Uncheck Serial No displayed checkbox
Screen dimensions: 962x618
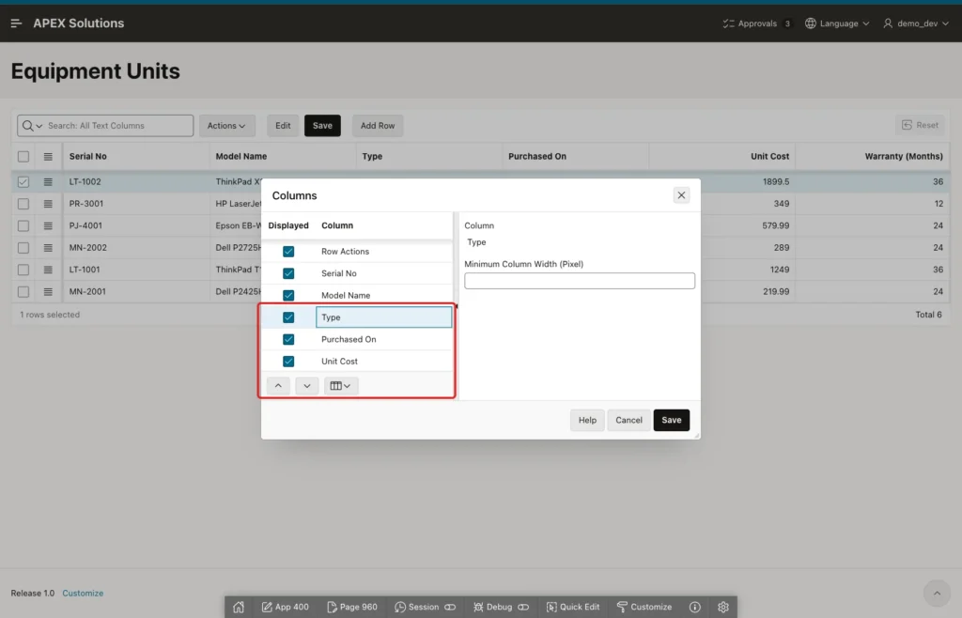pyautogui.click(x=288, y=273)
